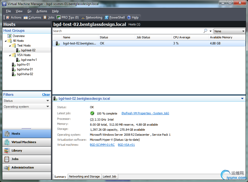The height and width of the screenshot is (182, 248).
Task: Click the All Hosts folder icon
Action: click(10, 41)
